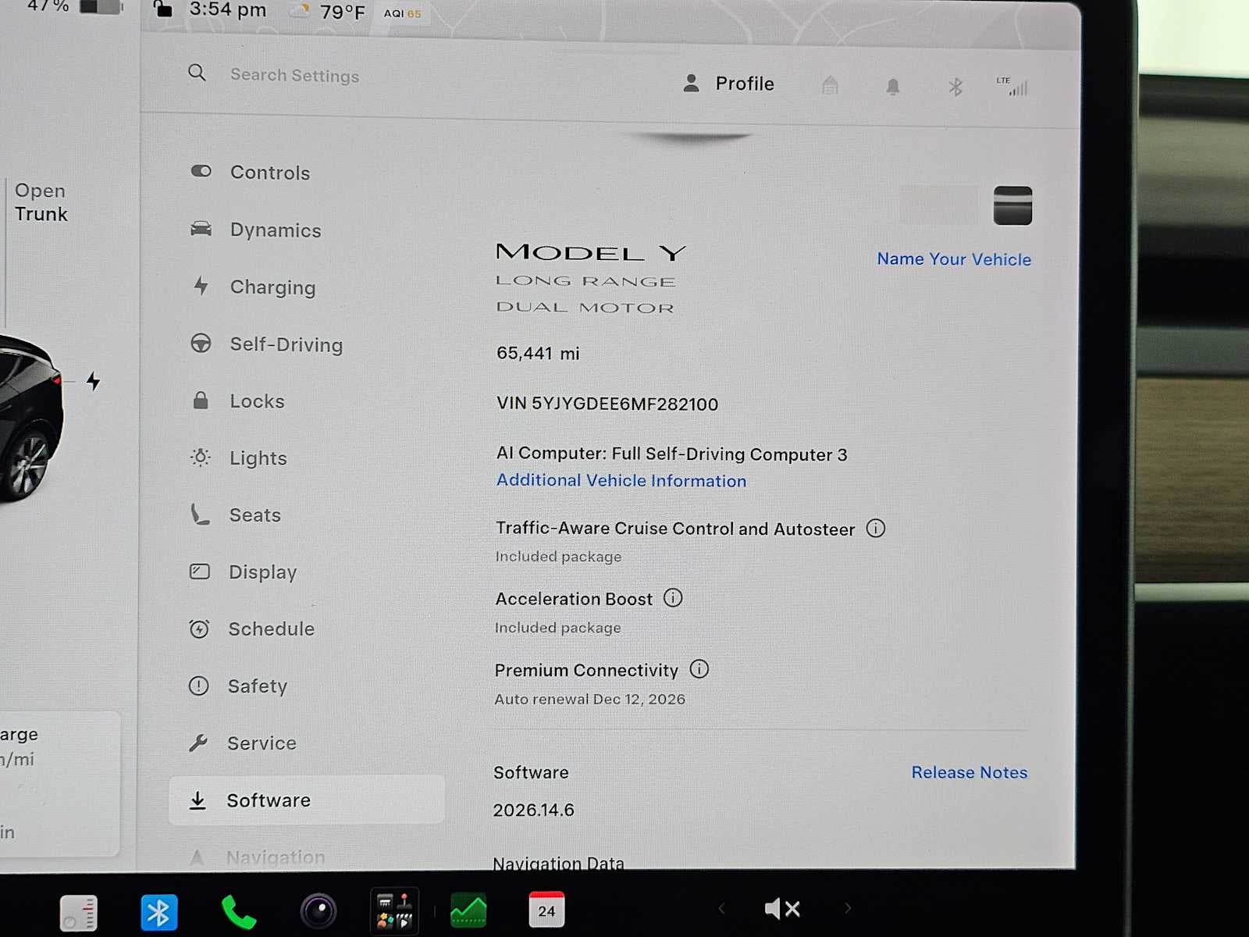1249x937 pixels.
Task: Tap the charge port lightning bolt icon
Action: pos(94,381)
